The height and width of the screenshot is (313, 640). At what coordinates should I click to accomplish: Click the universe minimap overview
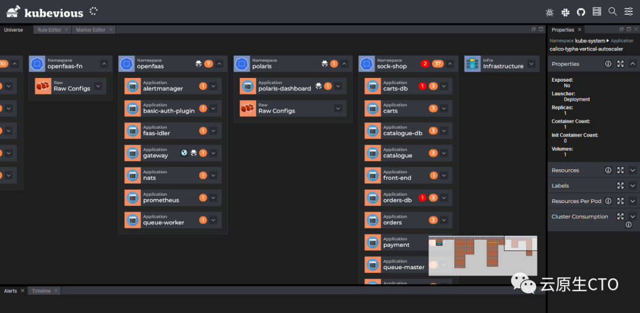(483, 256)
